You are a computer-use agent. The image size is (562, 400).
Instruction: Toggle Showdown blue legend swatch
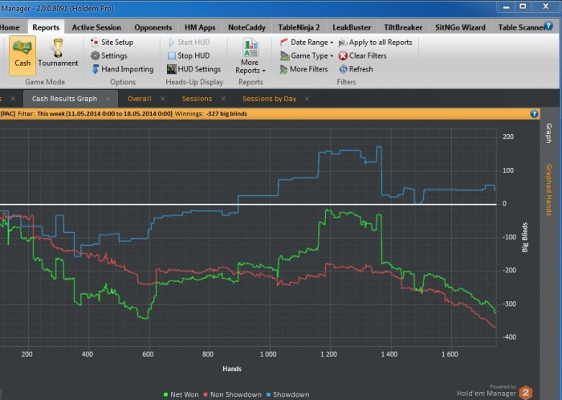pyautogui.click(x=268, y=394)
